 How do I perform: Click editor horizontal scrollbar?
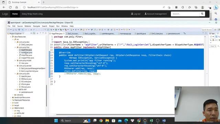click(115, 114)
